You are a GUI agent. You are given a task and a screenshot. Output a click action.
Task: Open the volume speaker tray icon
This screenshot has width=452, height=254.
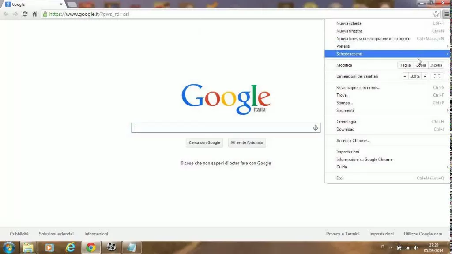point(415,248)
